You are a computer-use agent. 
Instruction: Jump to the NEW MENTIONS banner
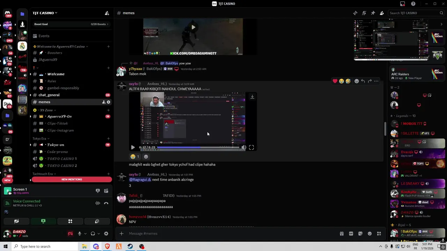point(72,180)
